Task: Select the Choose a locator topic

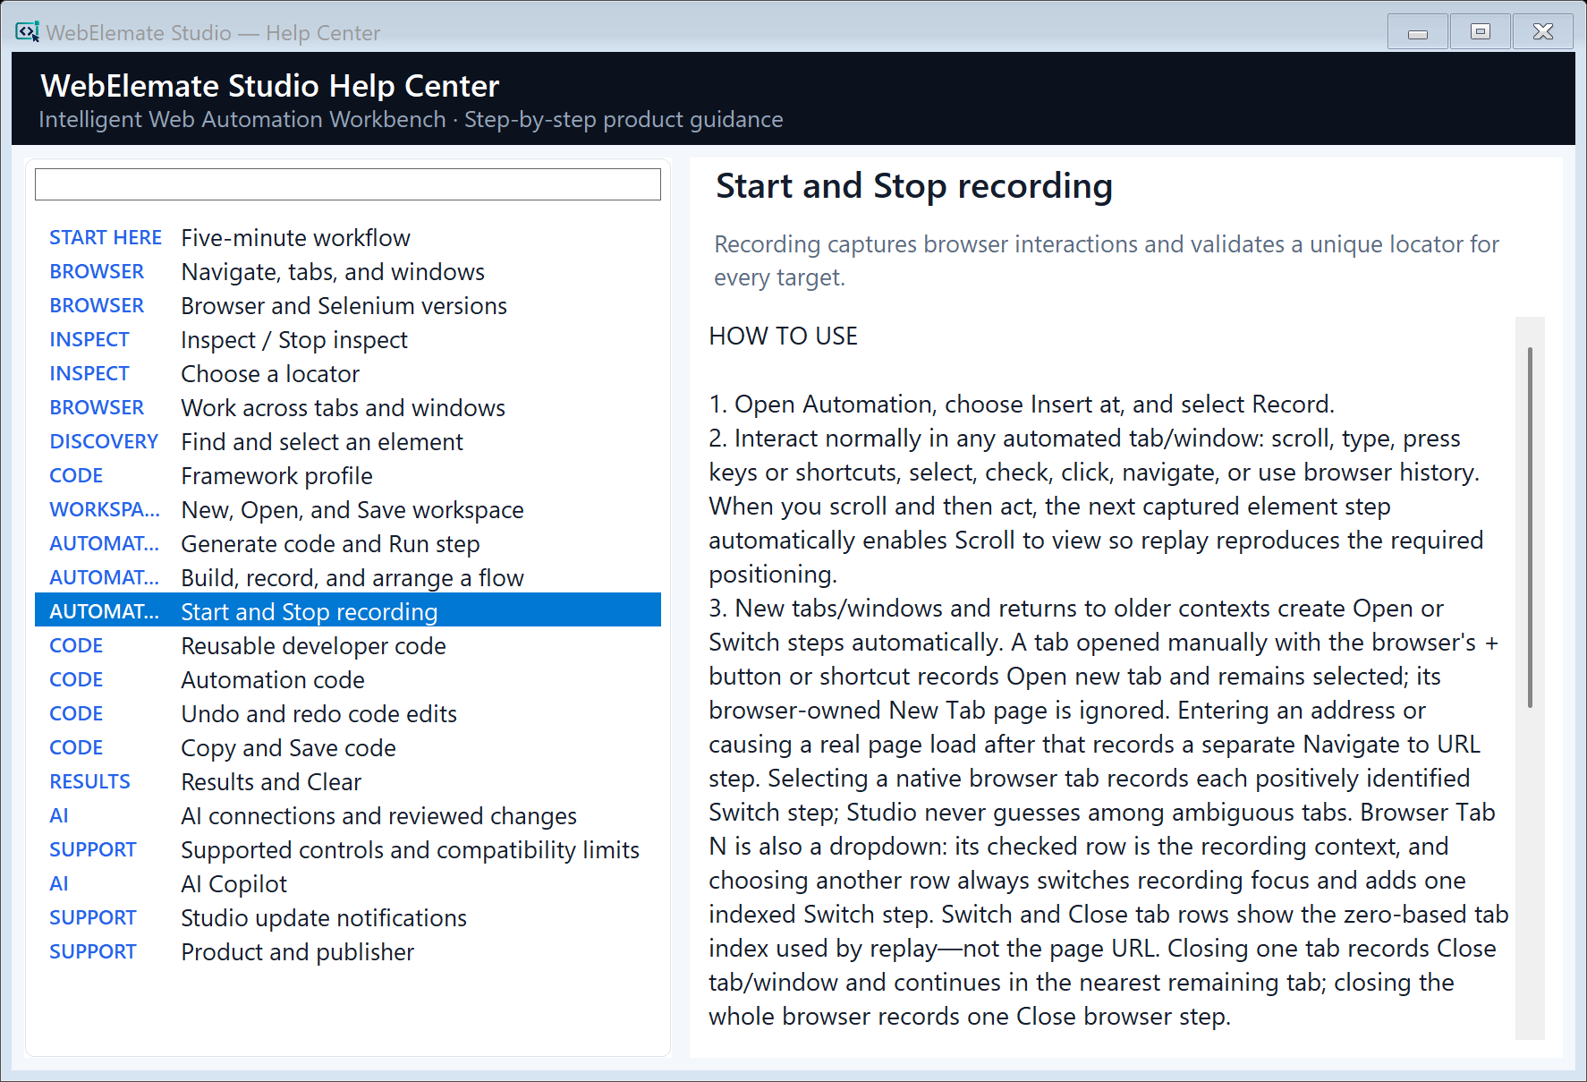Action: click(347, 374)
